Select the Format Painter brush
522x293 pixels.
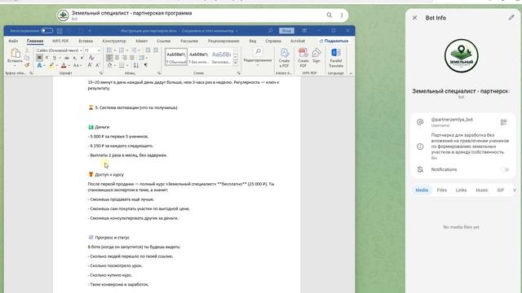tap(27, 65)
